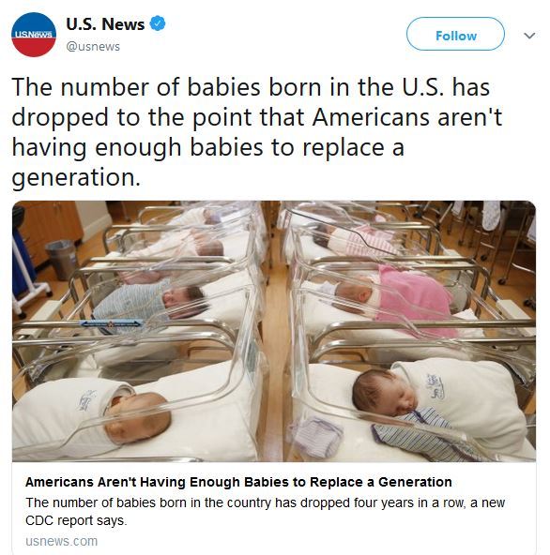Expand the tweet options chevron beside Follow
550x555 pixels.
[529, 36]
